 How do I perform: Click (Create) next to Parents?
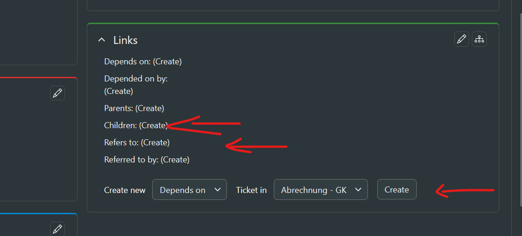click(149, 108)
